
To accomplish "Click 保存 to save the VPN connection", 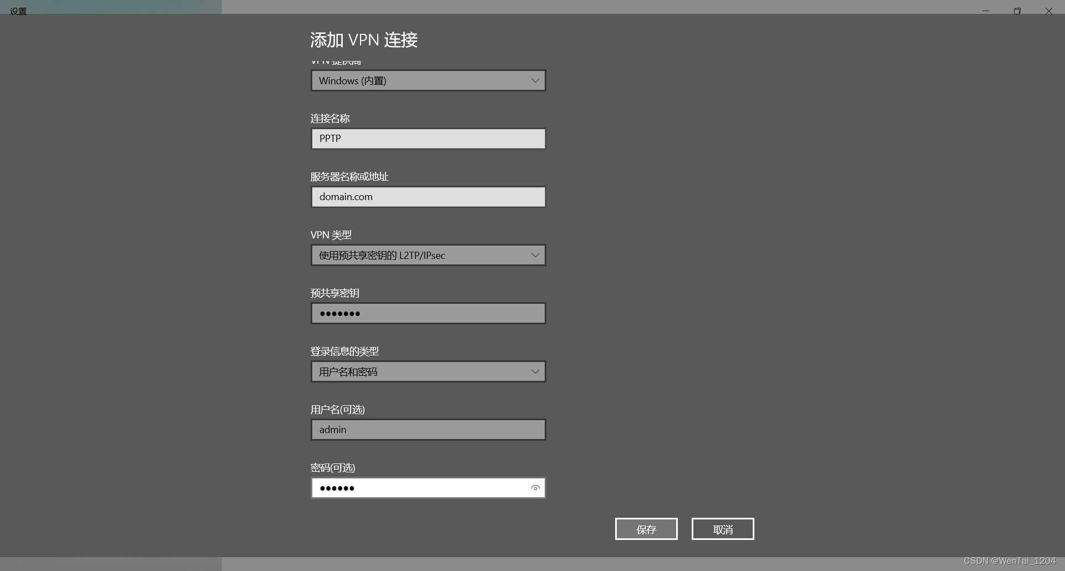I will tap(646, 528).
